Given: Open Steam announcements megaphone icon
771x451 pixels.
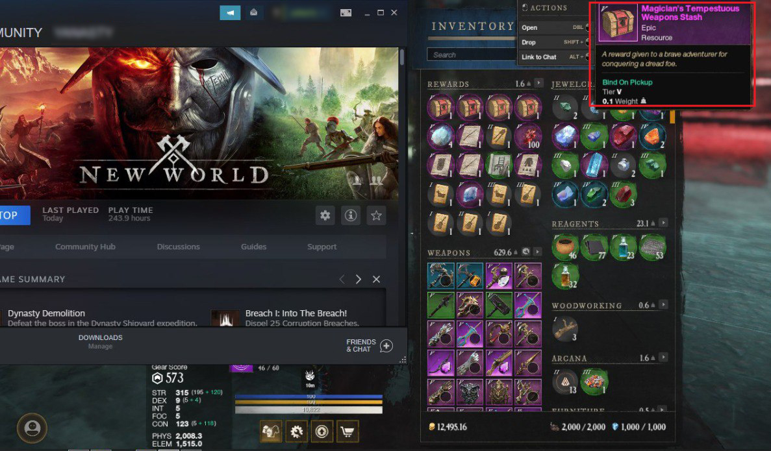Looking at the screenshot, I should [x=230, y=13].
